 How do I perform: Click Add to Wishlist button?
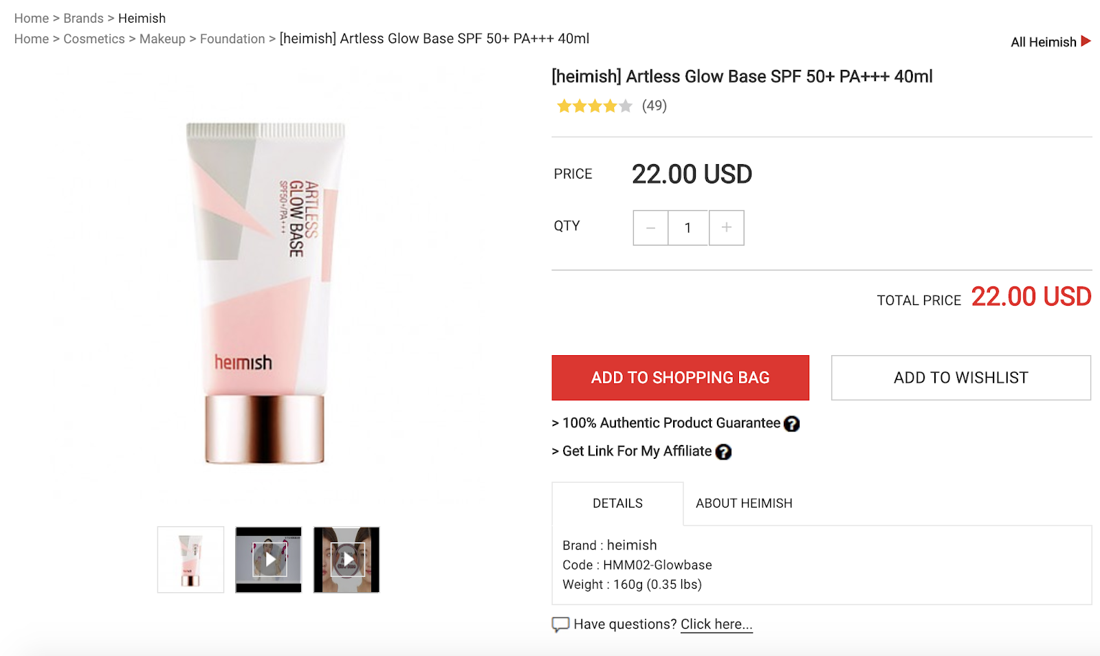pos(960,378)
